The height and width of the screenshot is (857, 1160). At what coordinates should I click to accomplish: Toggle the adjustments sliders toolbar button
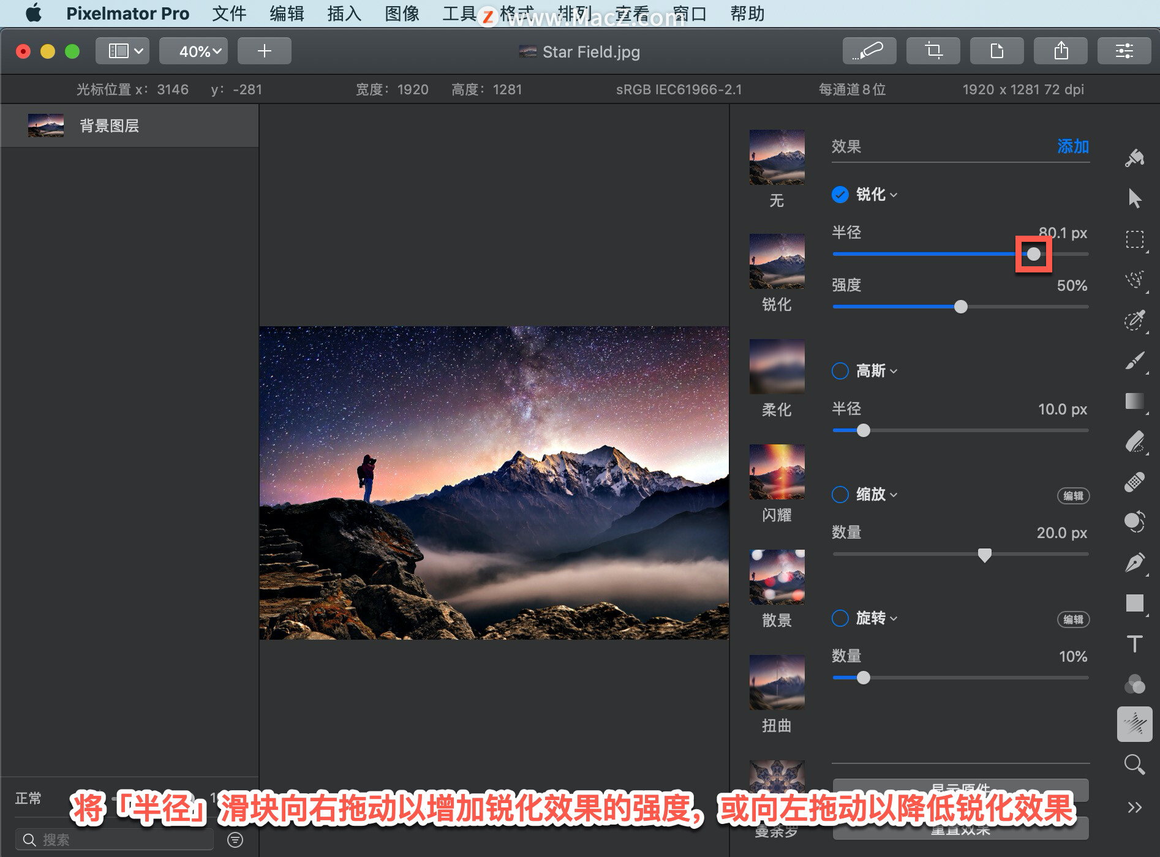pyautogui.click(x=1124, y=51)
